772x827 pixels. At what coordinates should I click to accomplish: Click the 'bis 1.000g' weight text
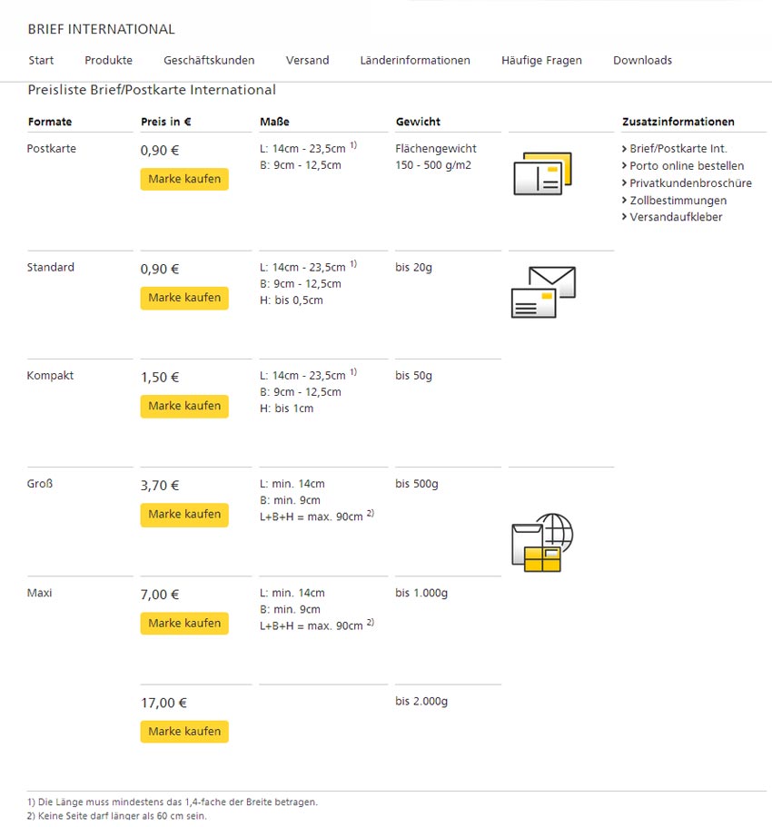click(421, 593)
